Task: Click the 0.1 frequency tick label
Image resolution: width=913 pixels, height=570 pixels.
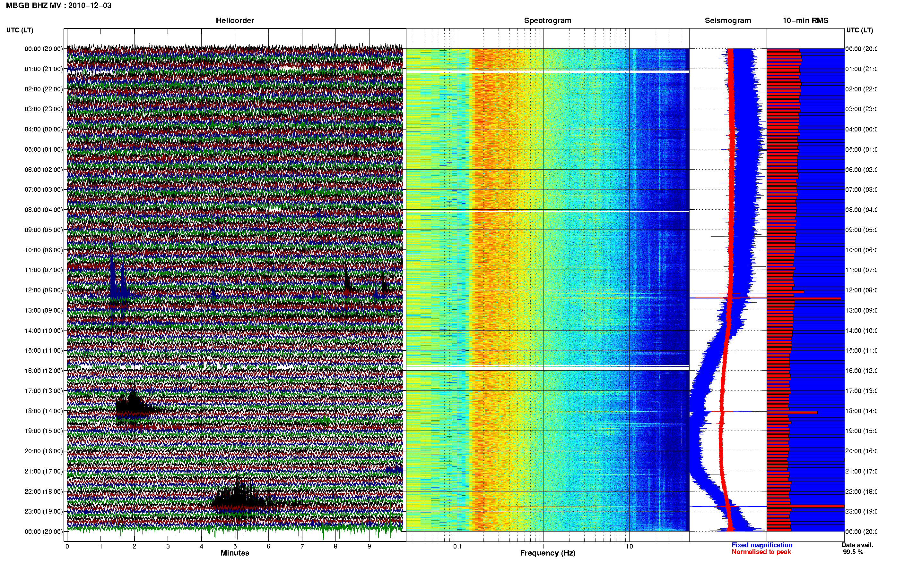Action: (x=457, y=546)
